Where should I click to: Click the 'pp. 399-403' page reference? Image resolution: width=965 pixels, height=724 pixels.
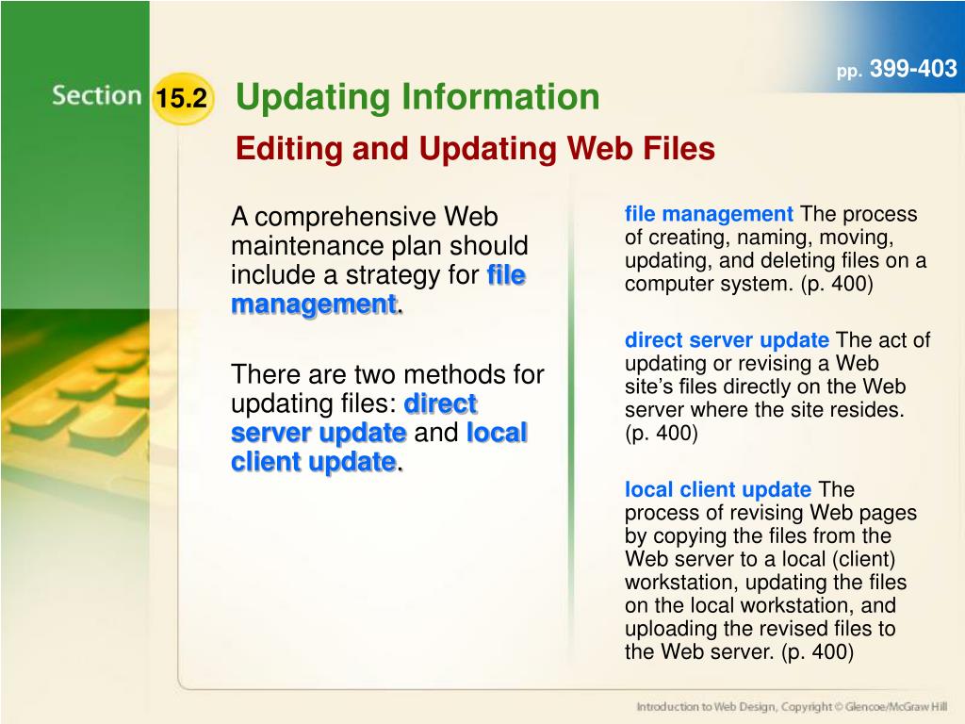(x=897, y=69)
